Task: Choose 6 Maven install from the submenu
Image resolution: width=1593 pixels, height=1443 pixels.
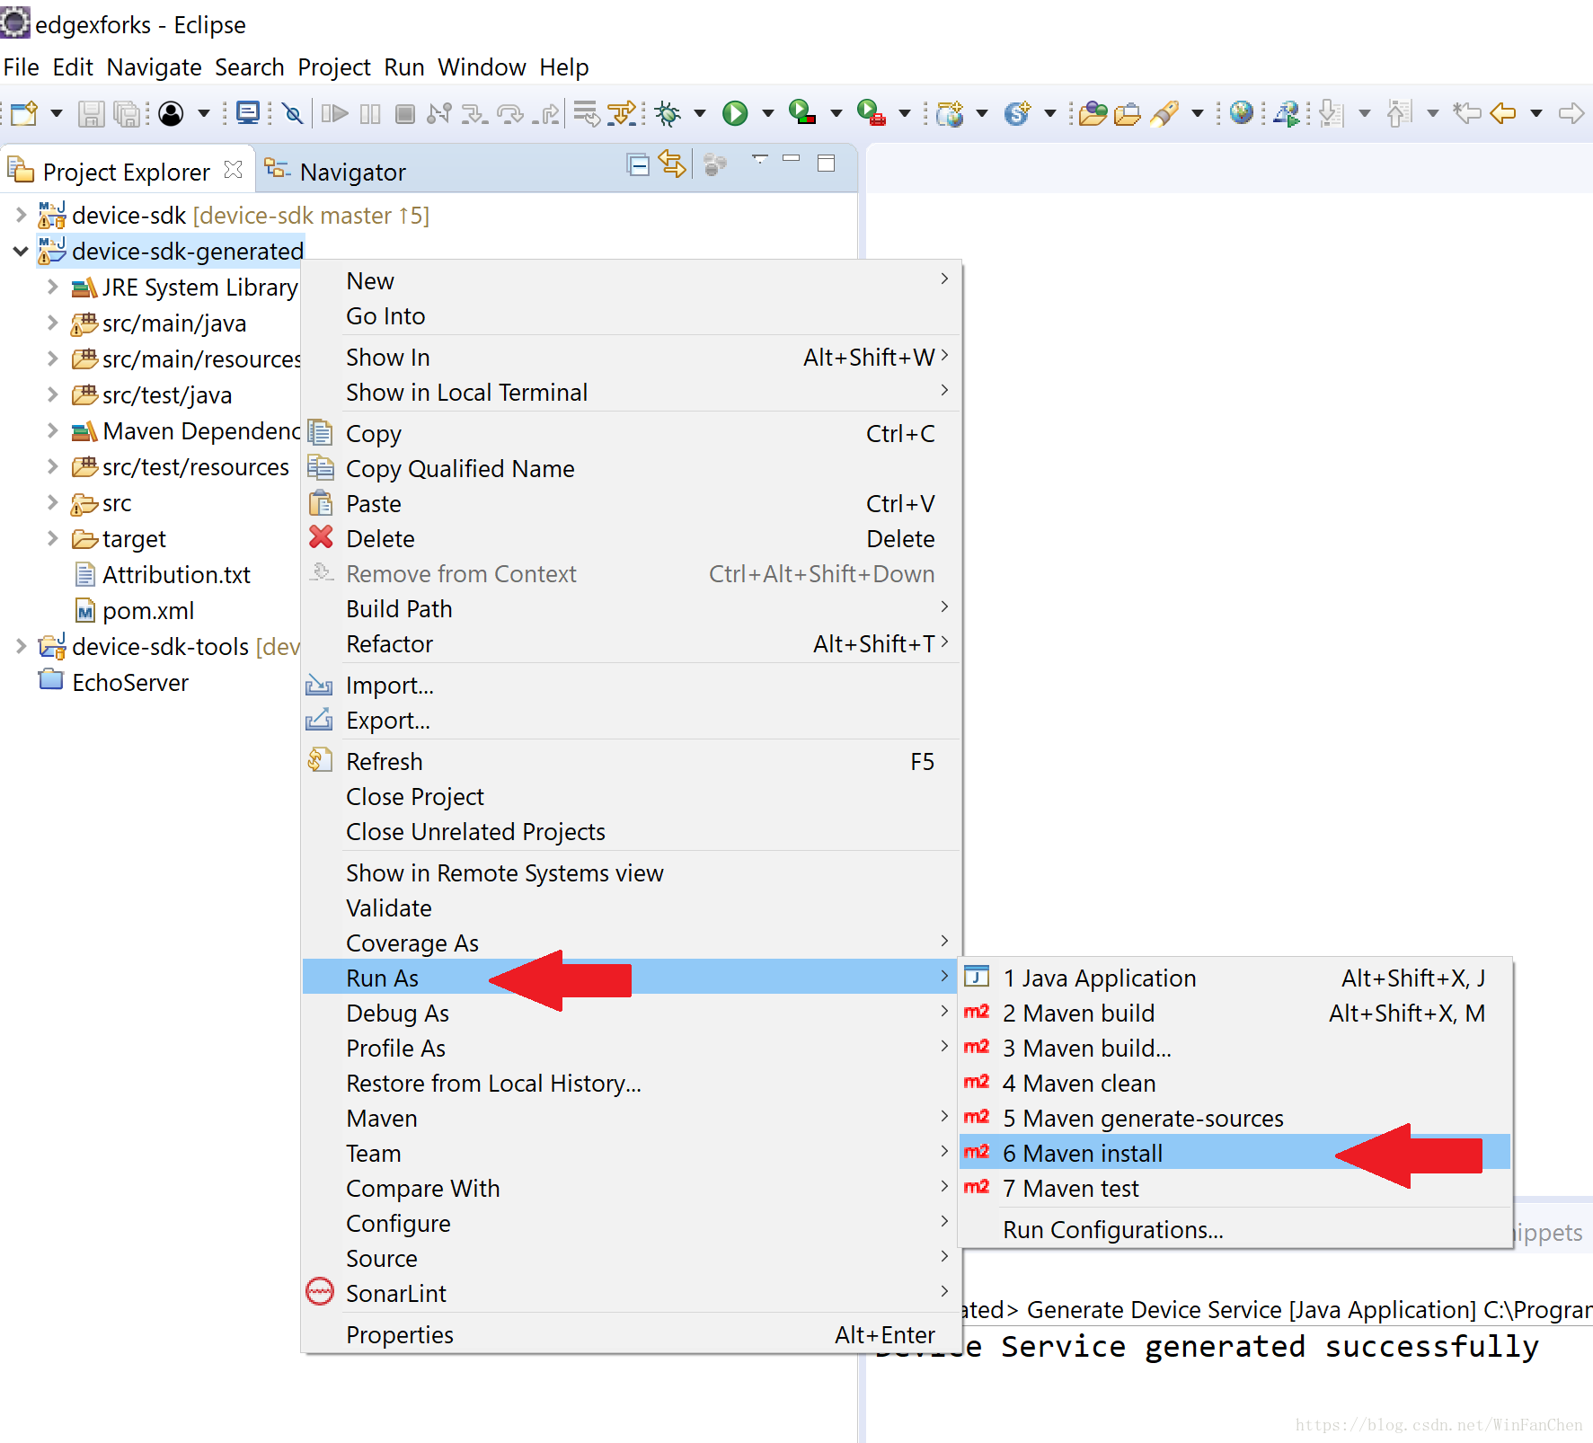Action: pyautogui.click(x=1235, y=1152)
